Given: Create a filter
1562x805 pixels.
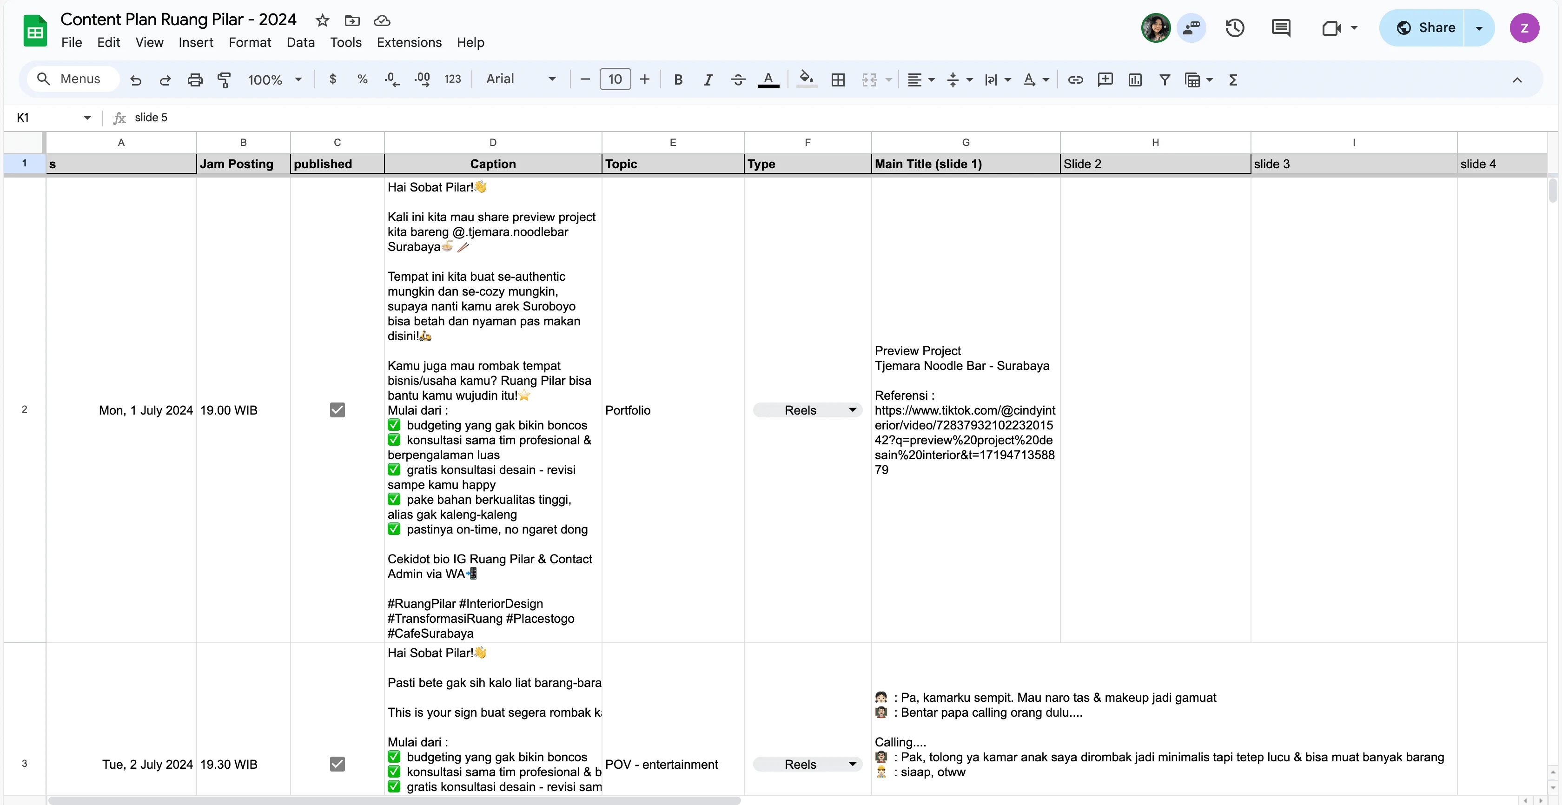Looking at the screenshot, I should tap(1164, 79).
